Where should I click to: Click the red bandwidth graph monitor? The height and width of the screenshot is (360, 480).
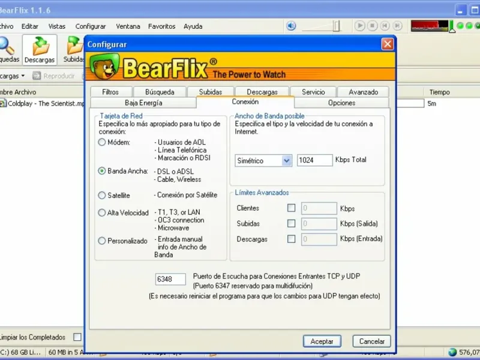429,26
